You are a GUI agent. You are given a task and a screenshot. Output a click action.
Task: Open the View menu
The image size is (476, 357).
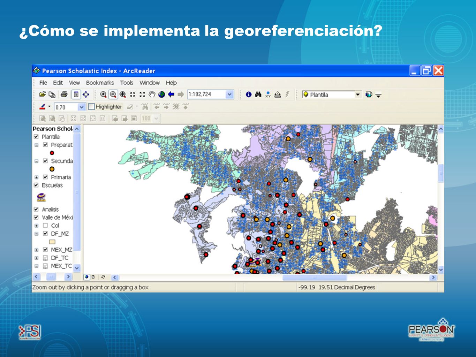coord(74,83)
